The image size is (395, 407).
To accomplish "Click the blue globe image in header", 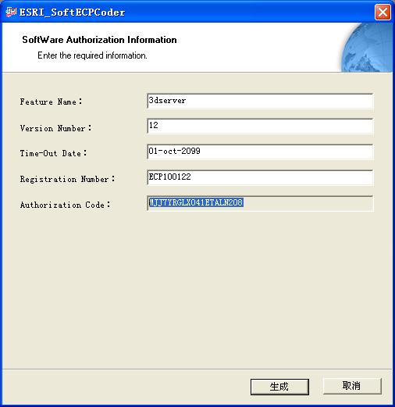I will click(x=367, y=48).
